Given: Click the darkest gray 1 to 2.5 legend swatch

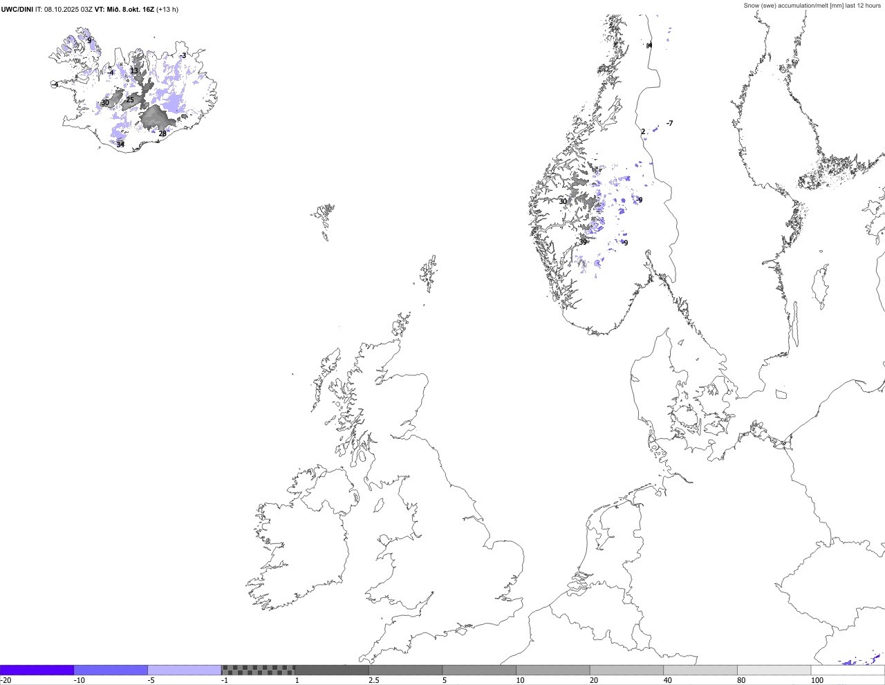Looking at the screenshot, I should [x=332, y=670].
